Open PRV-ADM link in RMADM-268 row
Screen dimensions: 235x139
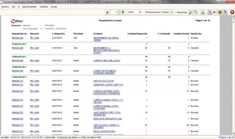pyautogui.click(x=34, y=61)
